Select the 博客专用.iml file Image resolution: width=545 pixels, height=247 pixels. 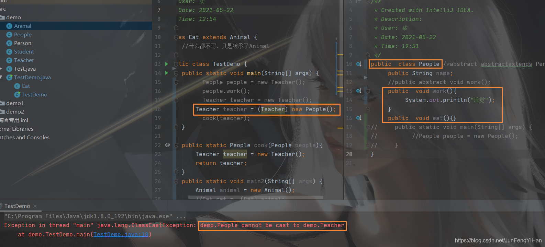tap(14, 120)
